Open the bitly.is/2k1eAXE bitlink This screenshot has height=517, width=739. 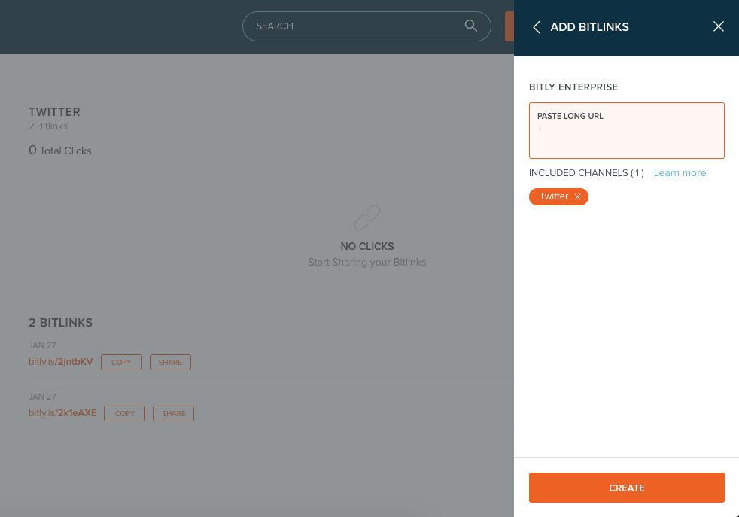point(62,413)
